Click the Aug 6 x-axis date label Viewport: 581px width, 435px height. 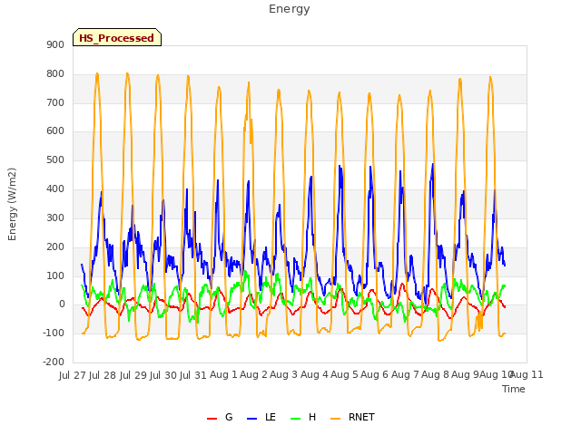pos(374,375)
